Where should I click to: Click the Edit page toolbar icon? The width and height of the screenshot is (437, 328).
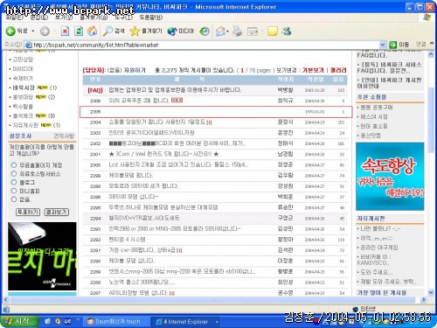253,31
